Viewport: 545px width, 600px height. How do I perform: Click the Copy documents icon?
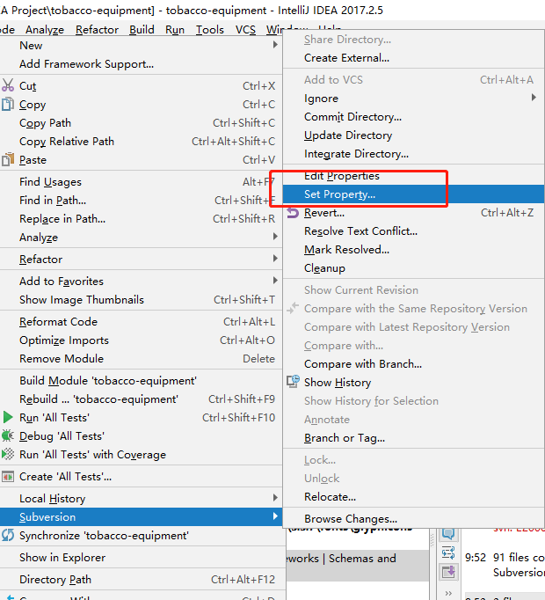click(x=8, y=104)
